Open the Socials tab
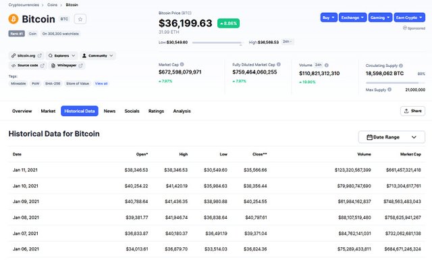432x260 pixels. coord(132,111)
